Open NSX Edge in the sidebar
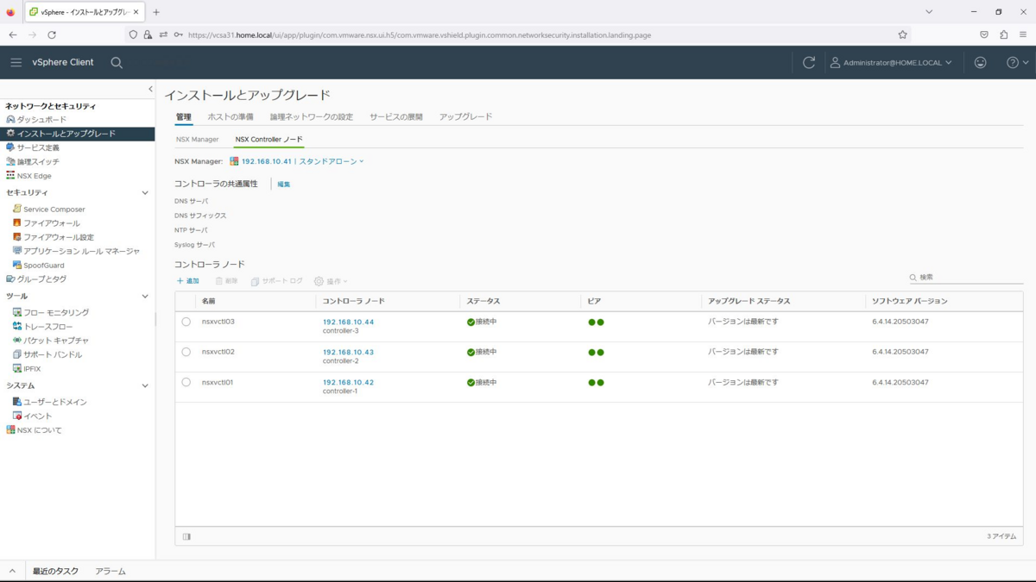 (34, 176)
